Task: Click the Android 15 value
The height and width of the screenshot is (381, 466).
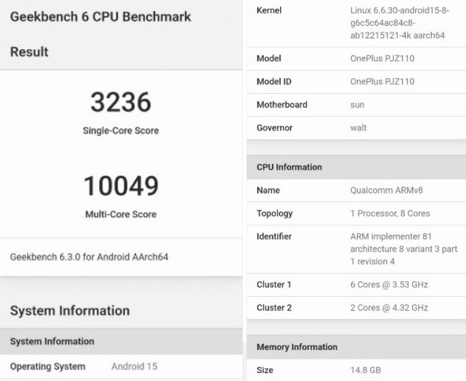Action: tap(134, 366)
